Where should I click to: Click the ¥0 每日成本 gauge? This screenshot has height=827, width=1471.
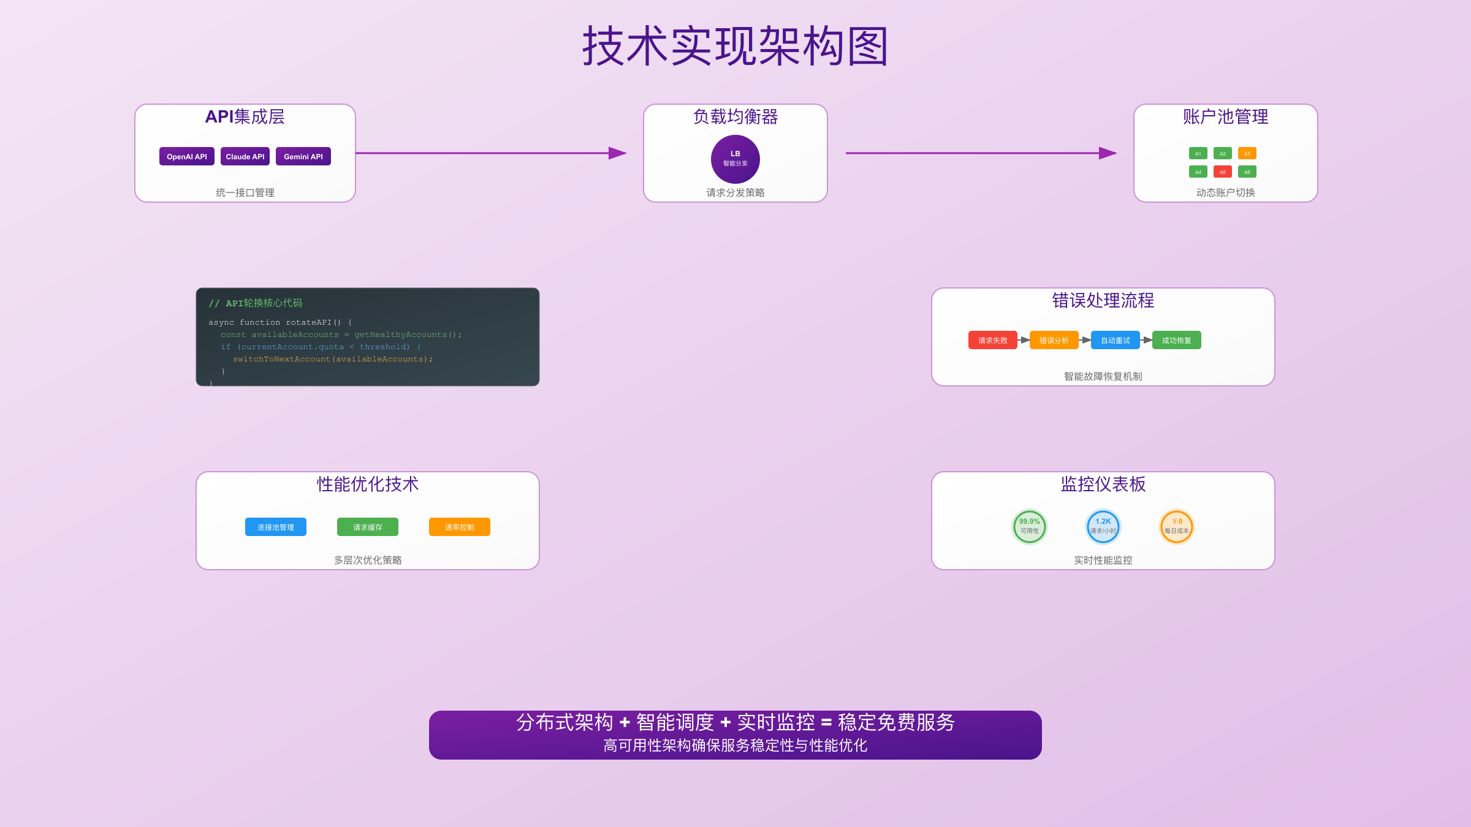1177,527
